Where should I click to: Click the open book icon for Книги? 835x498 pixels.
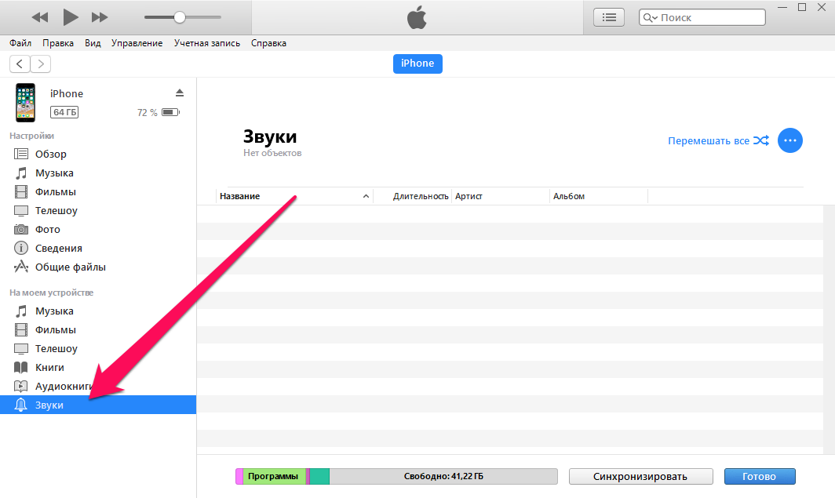[20, 367]
